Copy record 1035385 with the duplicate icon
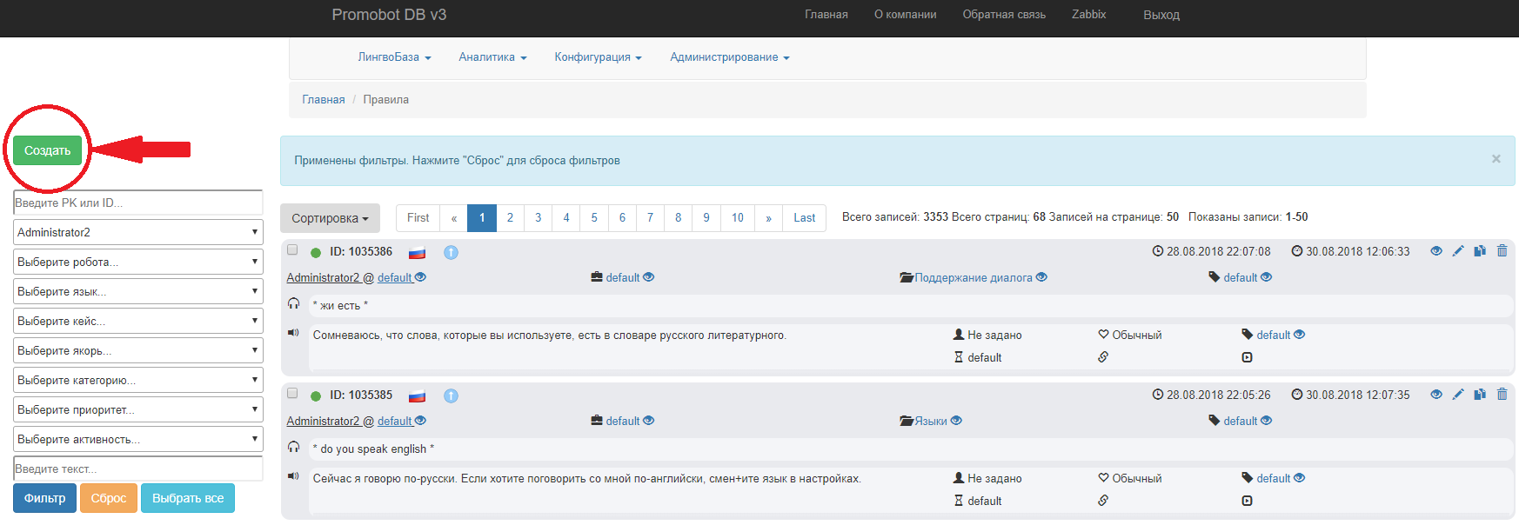 (1480, 395)
